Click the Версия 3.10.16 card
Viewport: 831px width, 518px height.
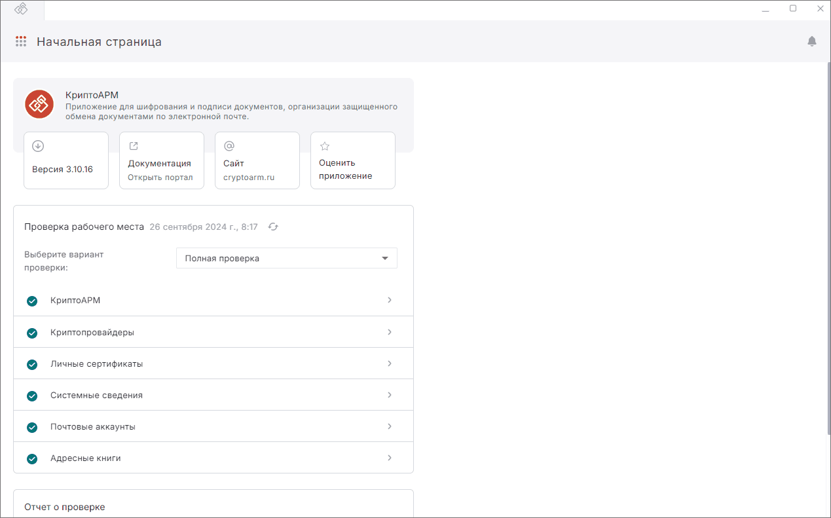click(66, 160)
